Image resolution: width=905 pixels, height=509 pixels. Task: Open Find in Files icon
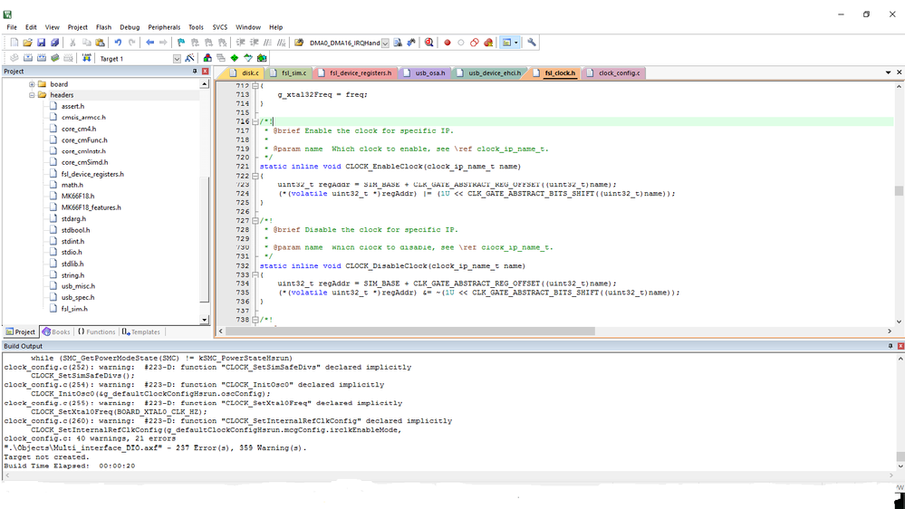pos(299,43)
